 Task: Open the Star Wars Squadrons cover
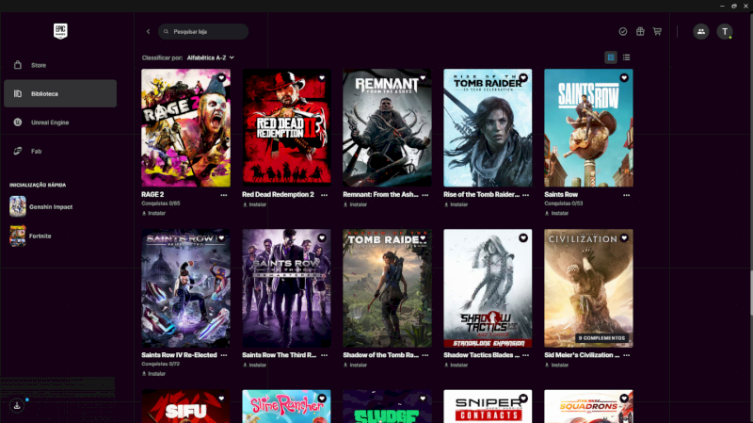coord(589,407)
